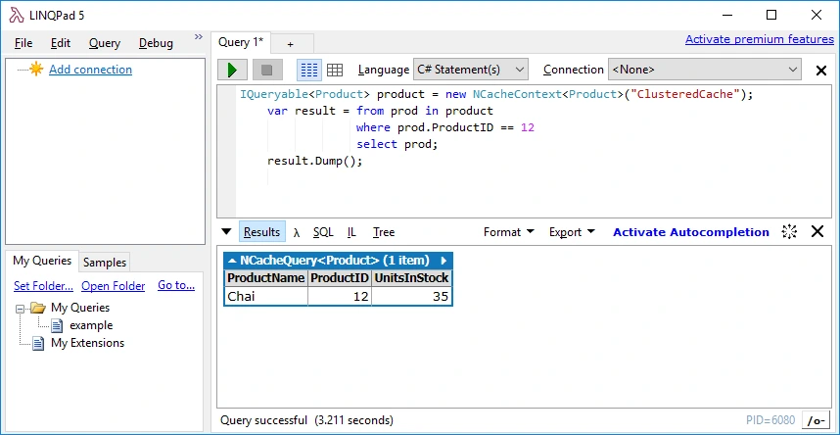The width and height of the screenshot is (840, 435).
Task: Select the Query 1* tab
Action: coord(241,42)
